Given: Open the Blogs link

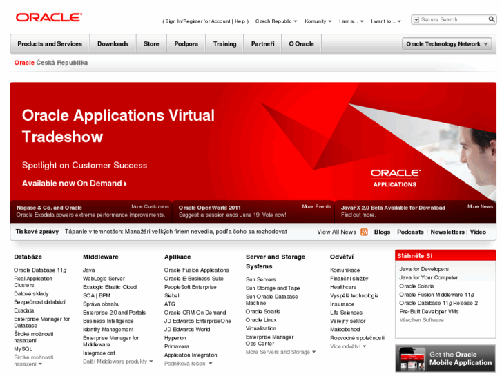Looking at the screenshot, I should point(382,232).
